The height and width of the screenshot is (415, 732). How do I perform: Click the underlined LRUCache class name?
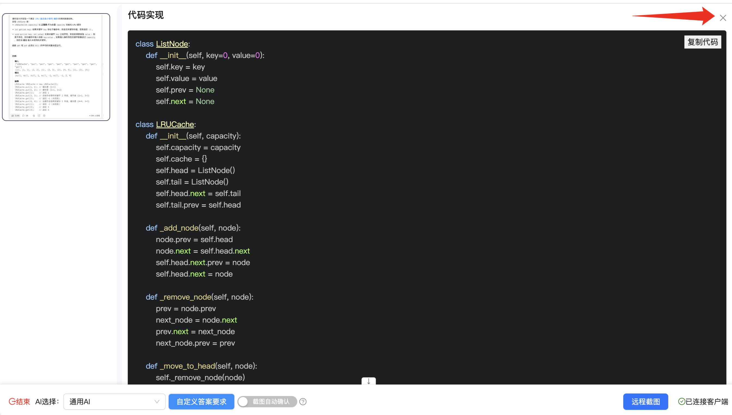(x=175, y=125)
